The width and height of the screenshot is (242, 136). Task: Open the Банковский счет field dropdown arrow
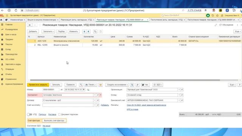pos(179,100)
